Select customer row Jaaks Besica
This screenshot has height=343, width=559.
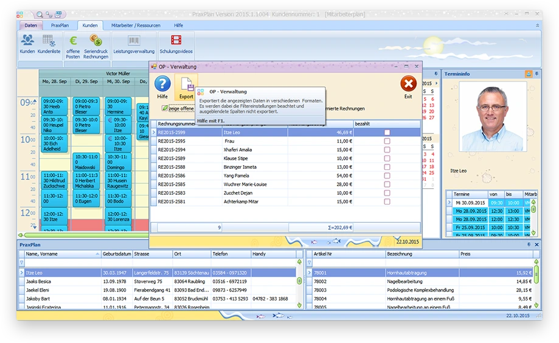click(38, 282)
